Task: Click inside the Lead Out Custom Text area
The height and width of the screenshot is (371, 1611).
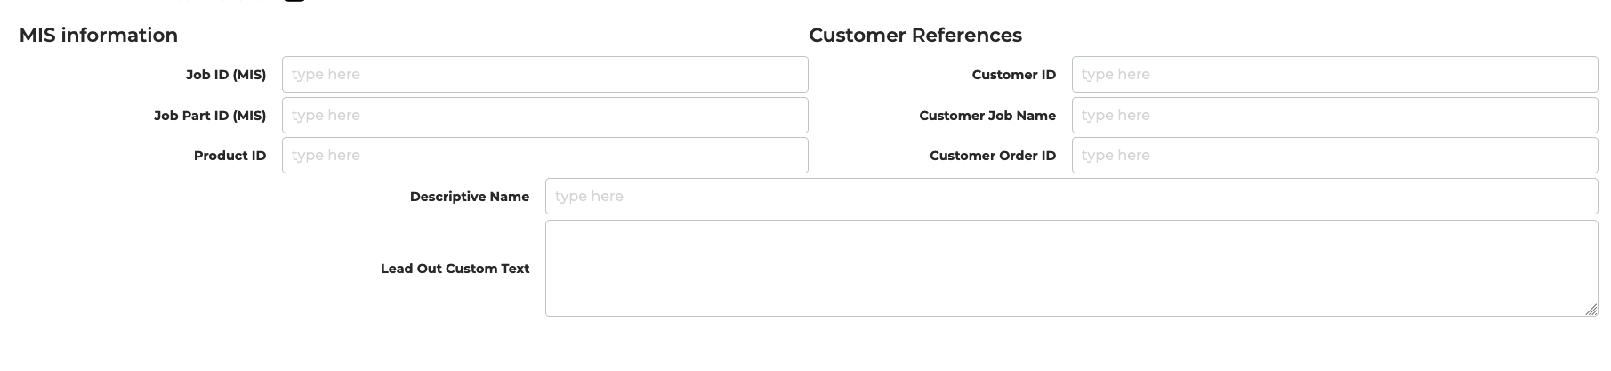Action: (x=1071, y=268)
